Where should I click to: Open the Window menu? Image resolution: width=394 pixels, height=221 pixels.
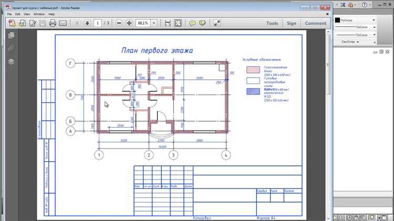(39, 14)
